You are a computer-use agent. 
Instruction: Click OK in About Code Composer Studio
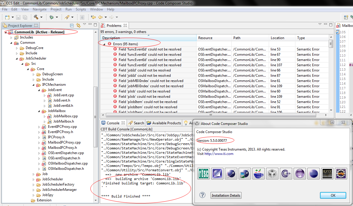click(x=333, y=195)
